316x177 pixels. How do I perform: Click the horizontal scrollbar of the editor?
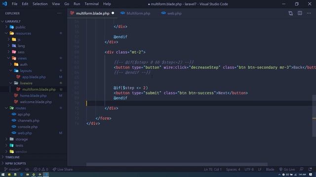(177, 164)
